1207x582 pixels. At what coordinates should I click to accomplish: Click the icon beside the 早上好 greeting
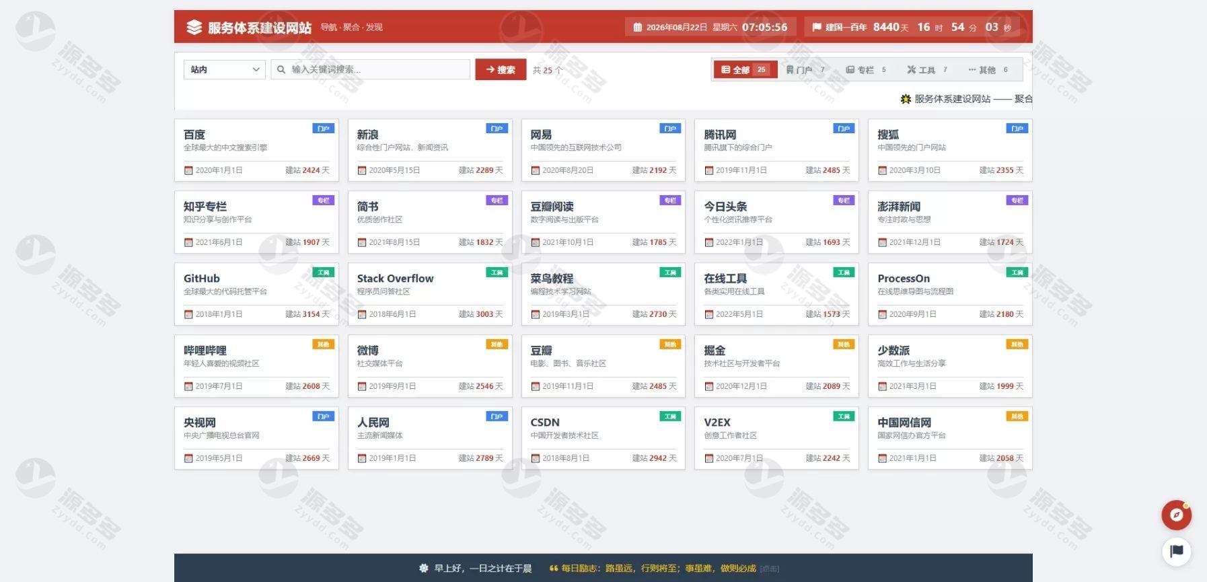423,569
